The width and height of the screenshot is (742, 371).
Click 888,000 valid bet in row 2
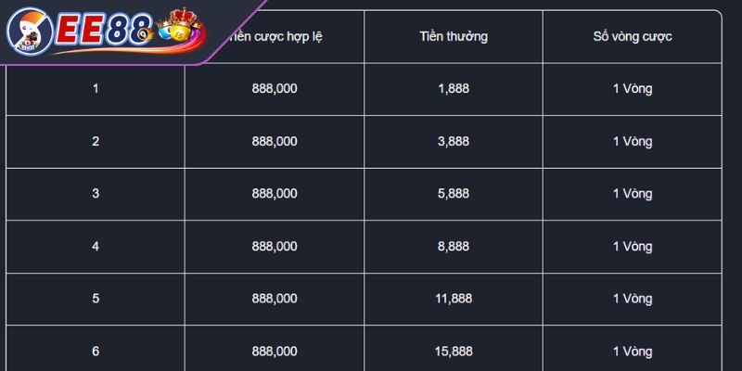[x=275, y=142]
